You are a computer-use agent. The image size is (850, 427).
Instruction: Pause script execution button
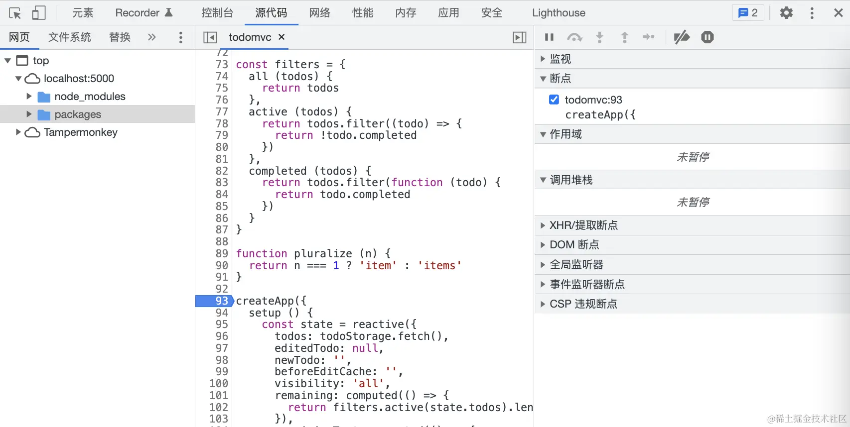point(550,37)
